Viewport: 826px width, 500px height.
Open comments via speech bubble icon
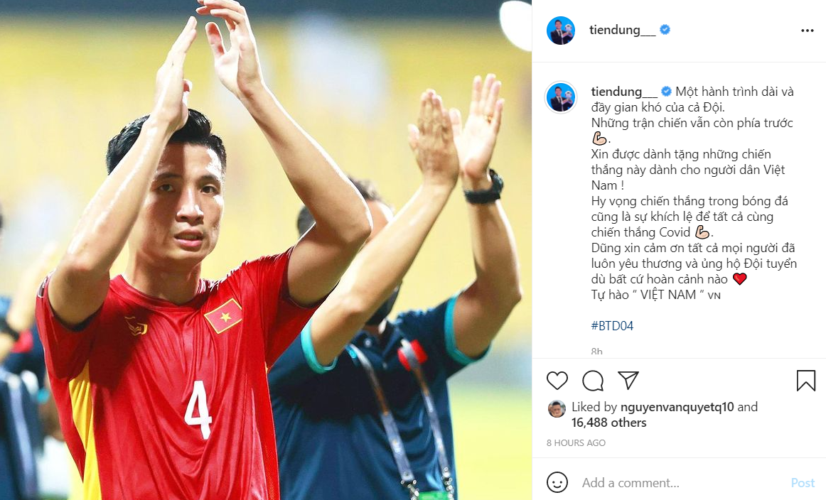point(593,381)
